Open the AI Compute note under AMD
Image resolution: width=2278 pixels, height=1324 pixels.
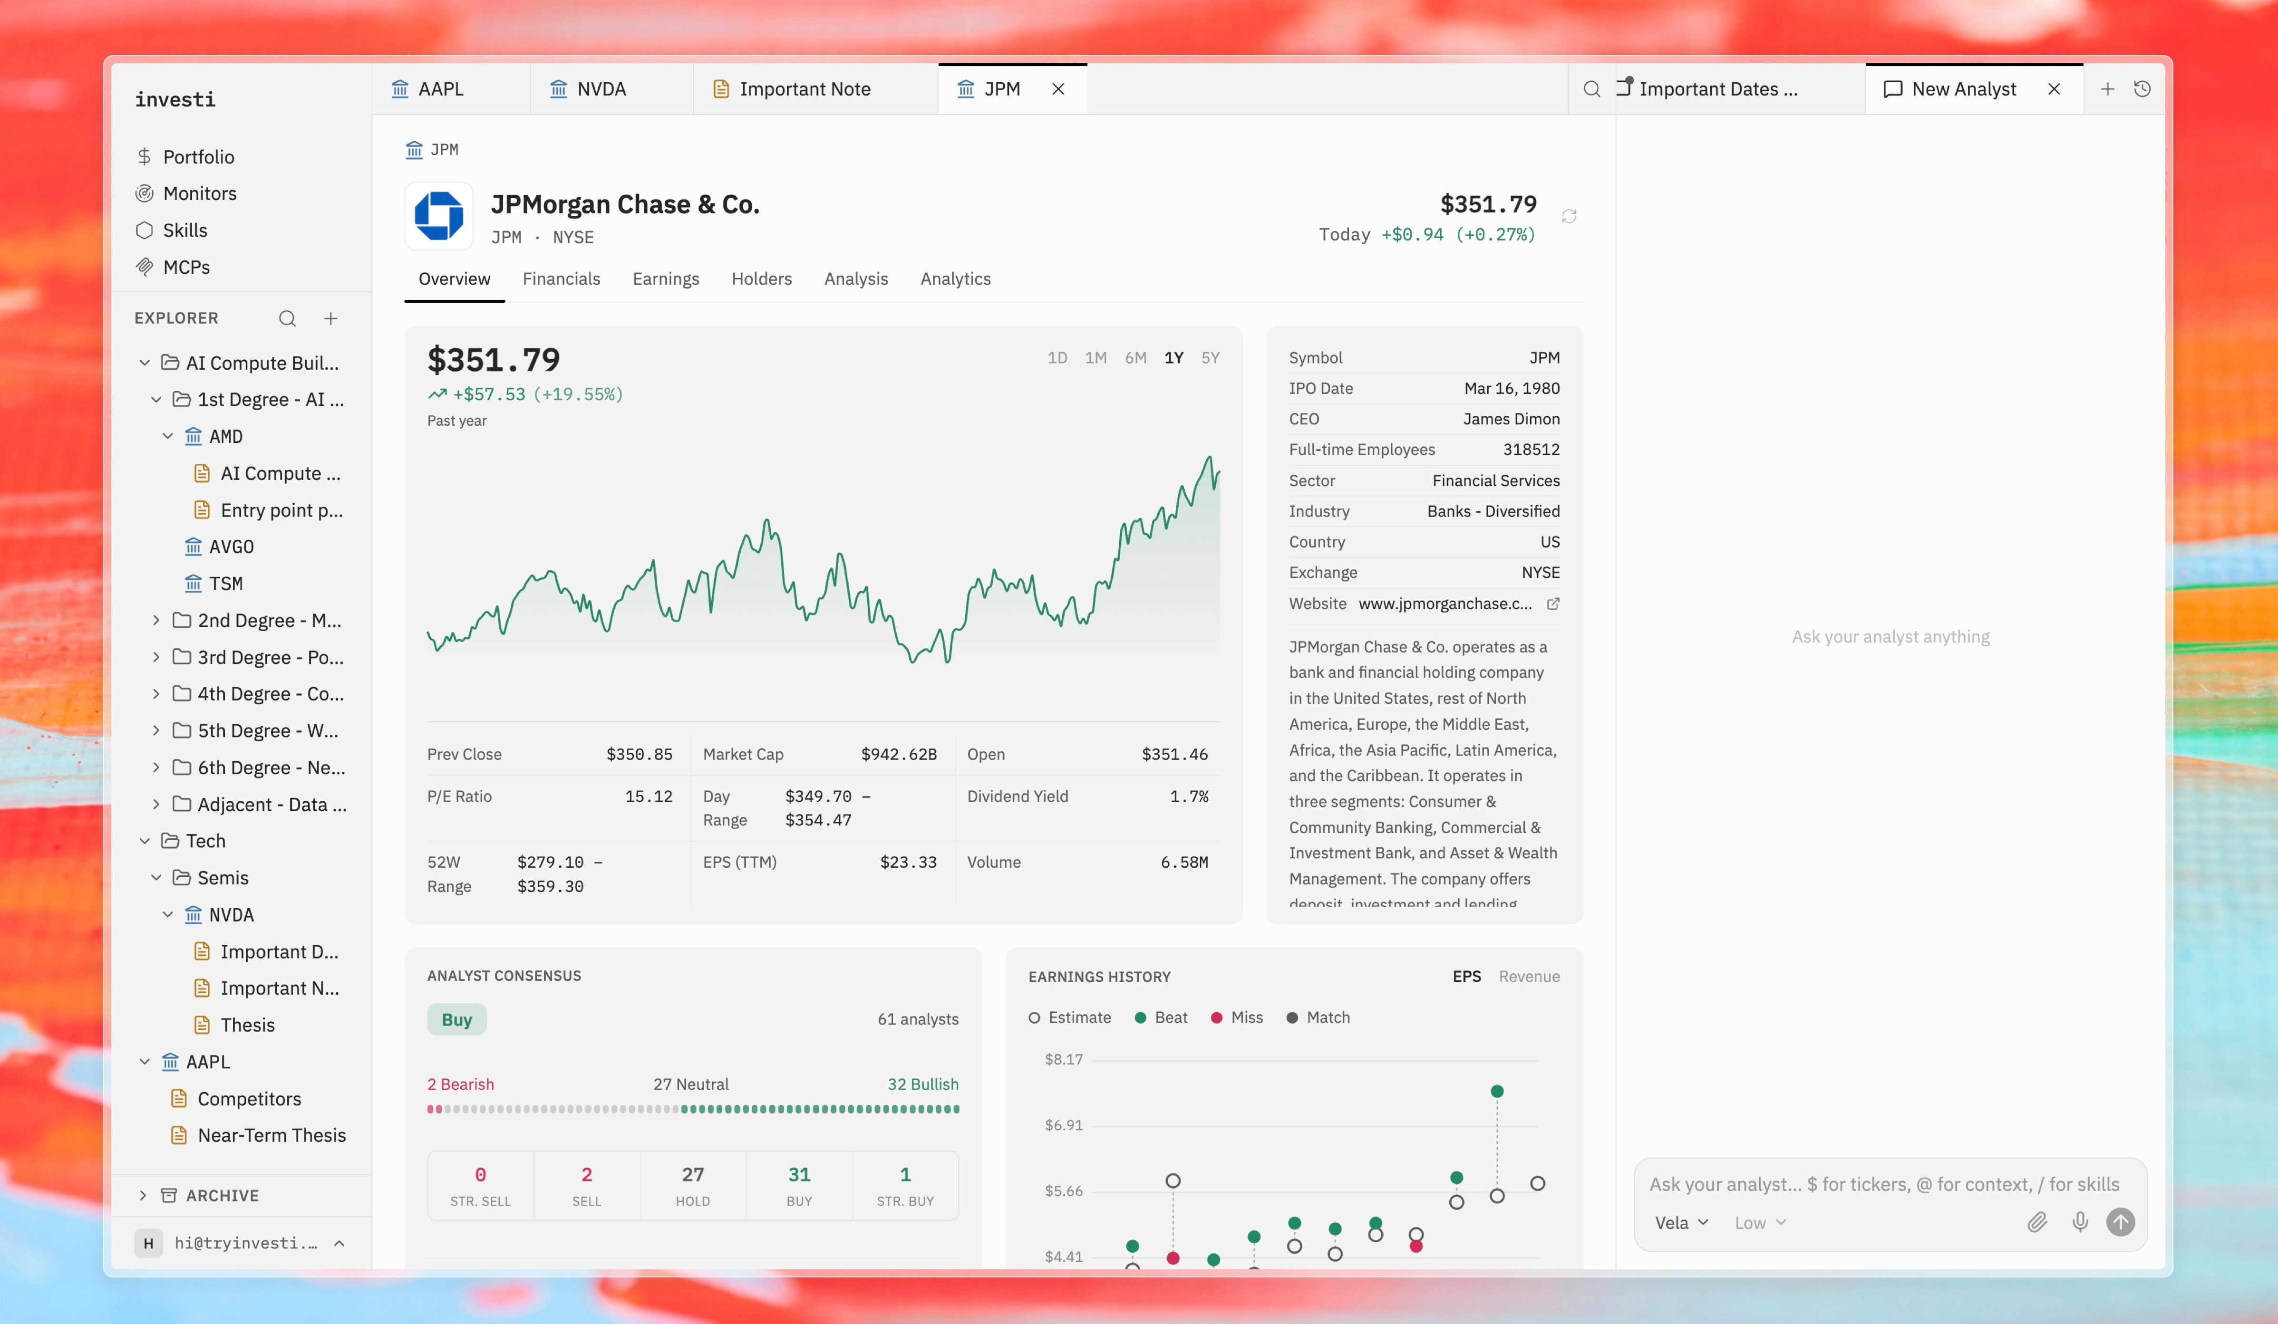pyautogui.click(x=280, y=473)
